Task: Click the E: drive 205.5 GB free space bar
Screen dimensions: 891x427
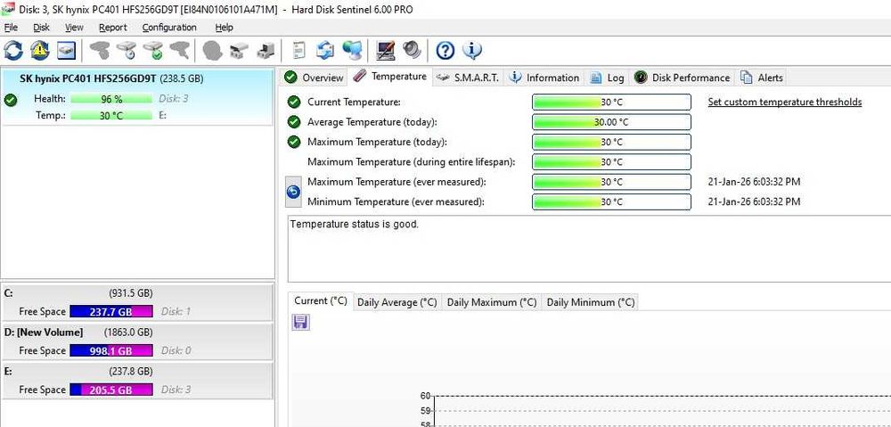Action: tap(111, 390)
